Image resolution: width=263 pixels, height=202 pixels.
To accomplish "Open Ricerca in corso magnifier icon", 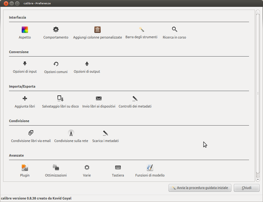I will [x=174, y=30].
